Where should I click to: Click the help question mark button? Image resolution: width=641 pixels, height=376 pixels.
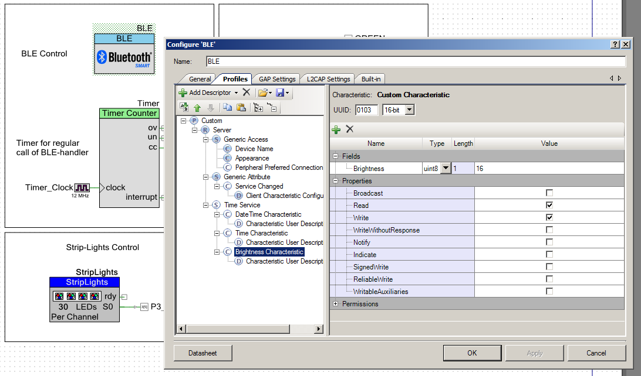coord(615,45)
